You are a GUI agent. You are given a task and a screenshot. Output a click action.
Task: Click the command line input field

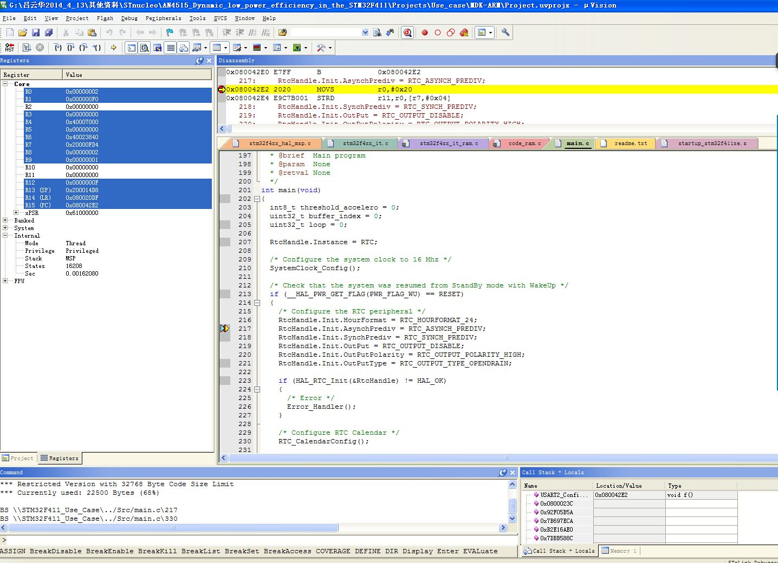pyautogui.click(x=262, y=540)
